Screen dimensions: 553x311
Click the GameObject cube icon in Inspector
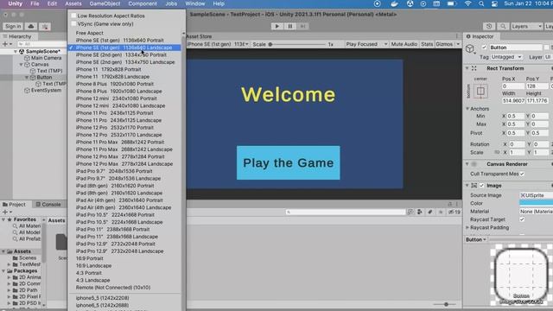(470, 48)
